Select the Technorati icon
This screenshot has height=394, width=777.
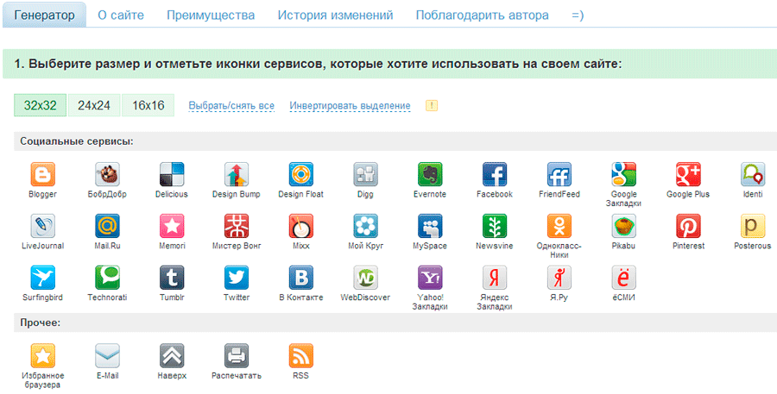pyautogui.click(x=108, y=278)
